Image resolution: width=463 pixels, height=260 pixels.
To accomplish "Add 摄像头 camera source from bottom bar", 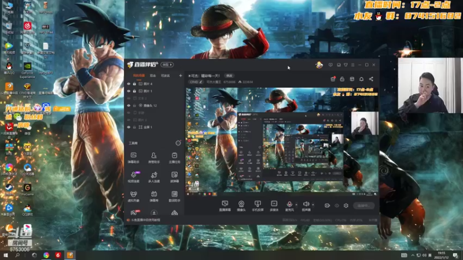I will click(x=241, y=206).
